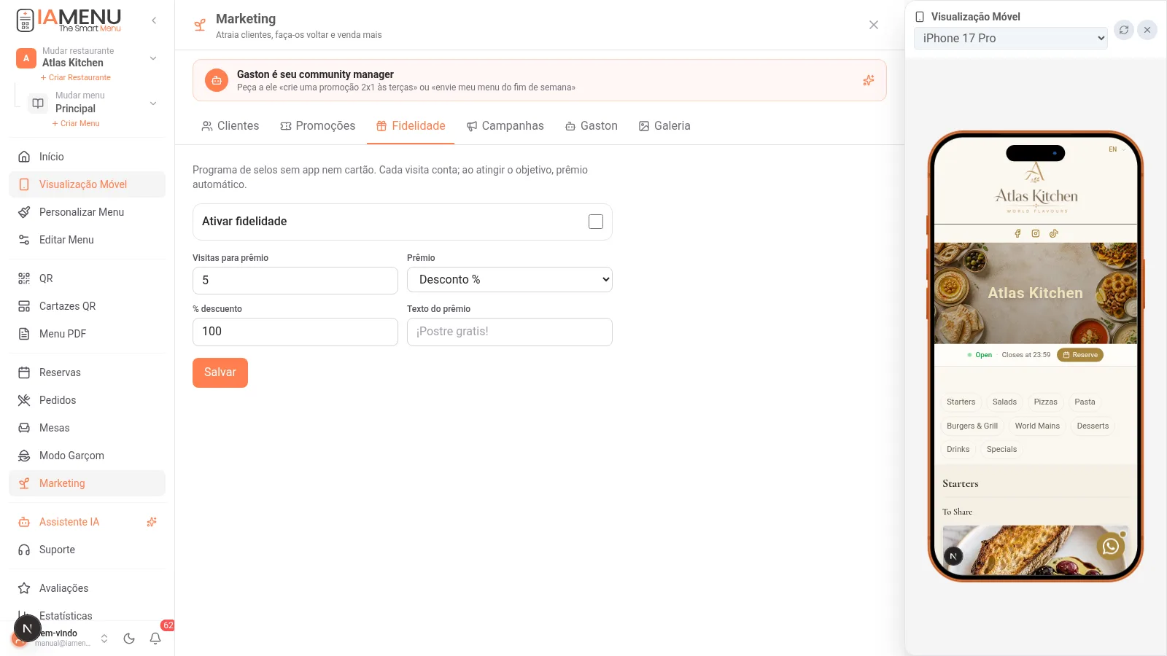Select Marketing in the sidebar
1167x656 pixels.
[x=87, y=483]
